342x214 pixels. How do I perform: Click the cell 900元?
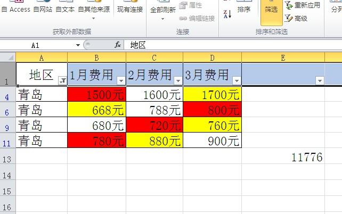tap(212, 141)
